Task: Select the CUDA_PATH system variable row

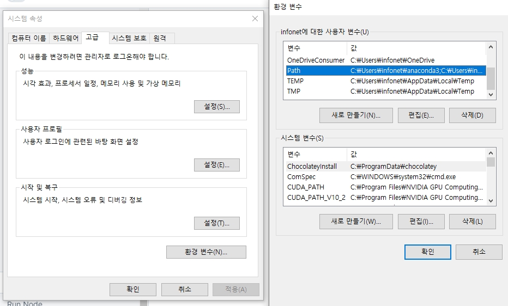Action: click(x=385, y=187)
